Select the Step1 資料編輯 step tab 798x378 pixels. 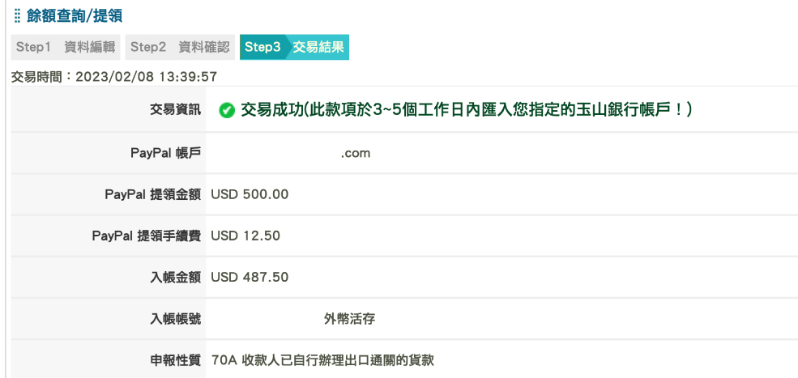(66, 47)
